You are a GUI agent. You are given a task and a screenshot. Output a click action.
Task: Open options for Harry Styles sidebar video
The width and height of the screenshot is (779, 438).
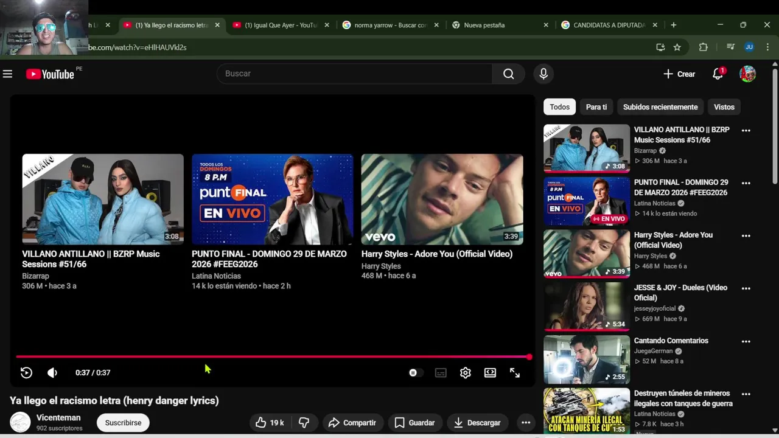[746, 235]
